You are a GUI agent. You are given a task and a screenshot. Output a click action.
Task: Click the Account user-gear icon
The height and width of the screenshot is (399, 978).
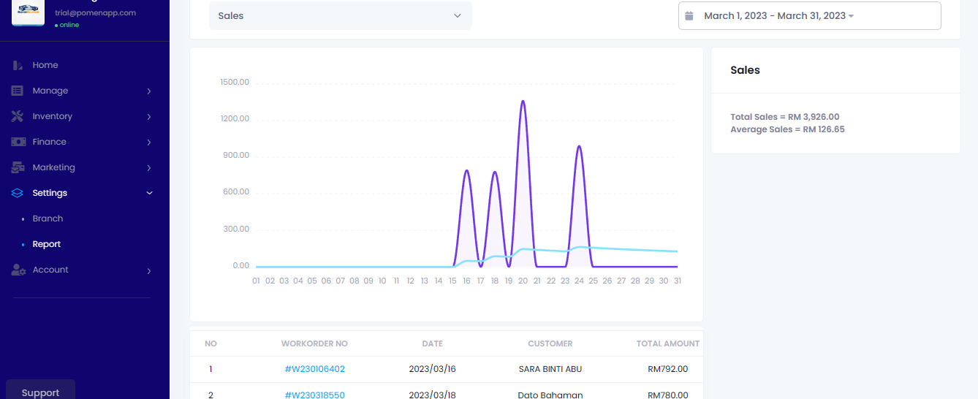[x=18, y=270]
